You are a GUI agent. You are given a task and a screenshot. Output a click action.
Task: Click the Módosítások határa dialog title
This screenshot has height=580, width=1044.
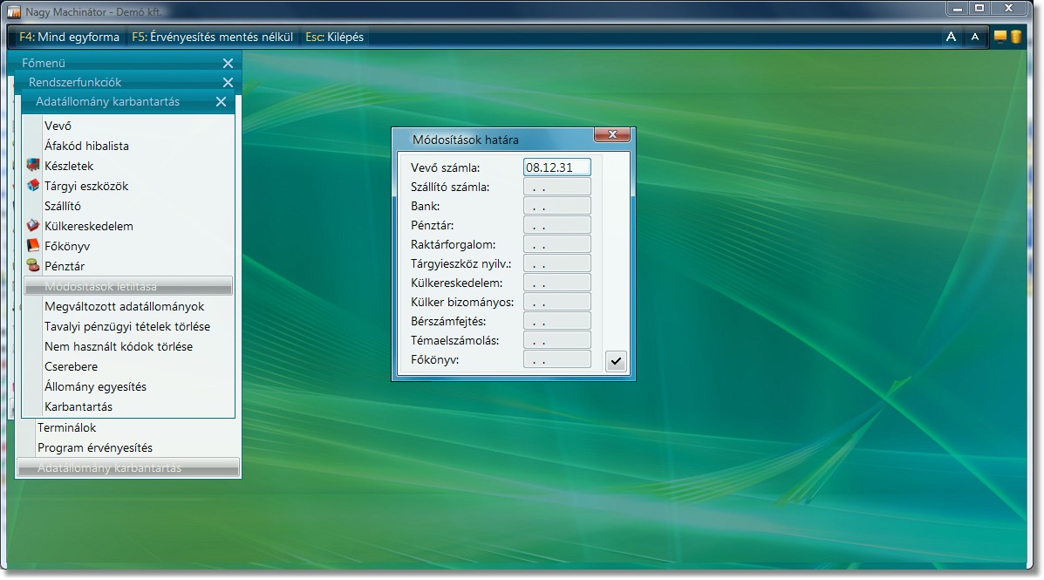[x=465, y=140]
